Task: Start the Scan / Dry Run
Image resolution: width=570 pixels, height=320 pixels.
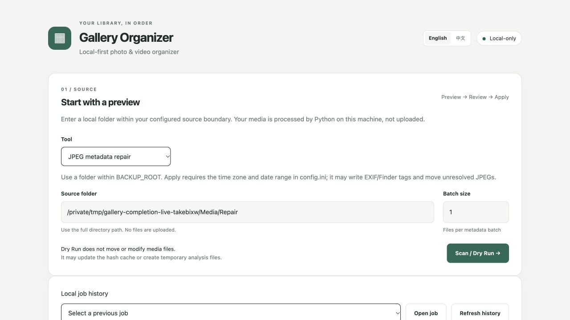Action: [478, 253]
